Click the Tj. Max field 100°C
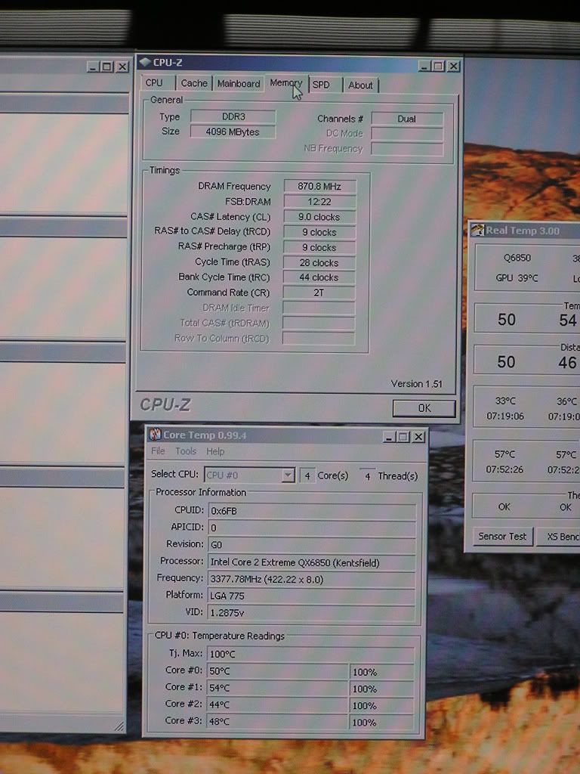 point(310,654)
